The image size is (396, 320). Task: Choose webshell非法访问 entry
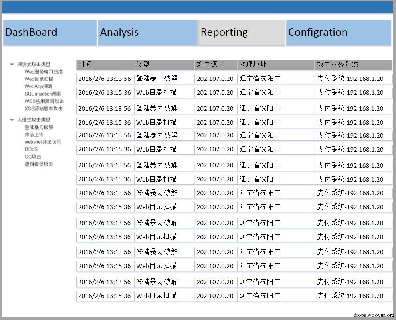click(x=43, y=142)
